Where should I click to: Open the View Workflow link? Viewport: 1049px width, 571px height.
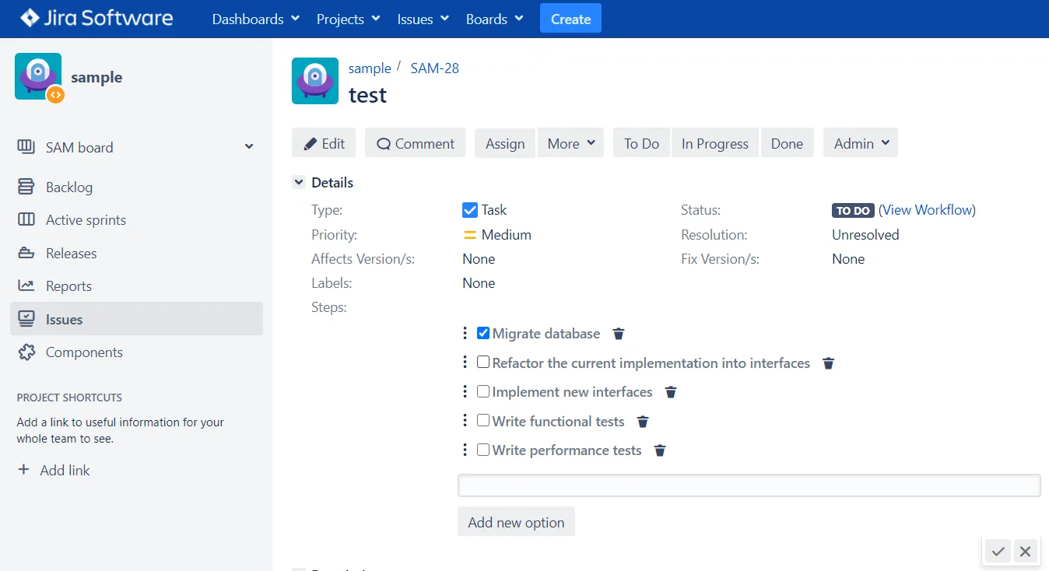coord(927,210)
